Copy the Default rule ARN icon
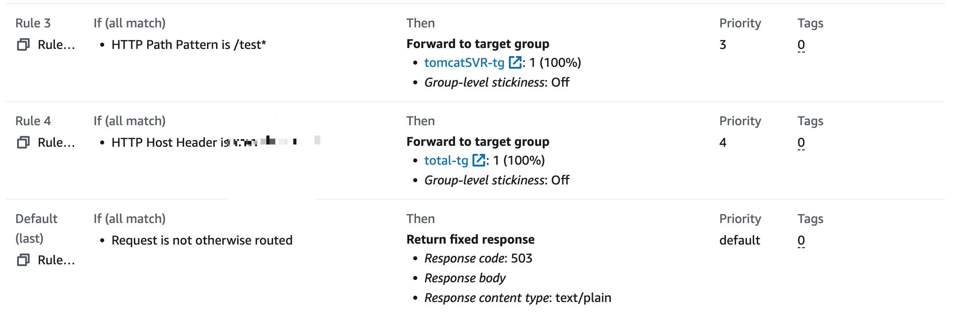The height and width of the screenshot is (315, 954). (x=23, y=260)
